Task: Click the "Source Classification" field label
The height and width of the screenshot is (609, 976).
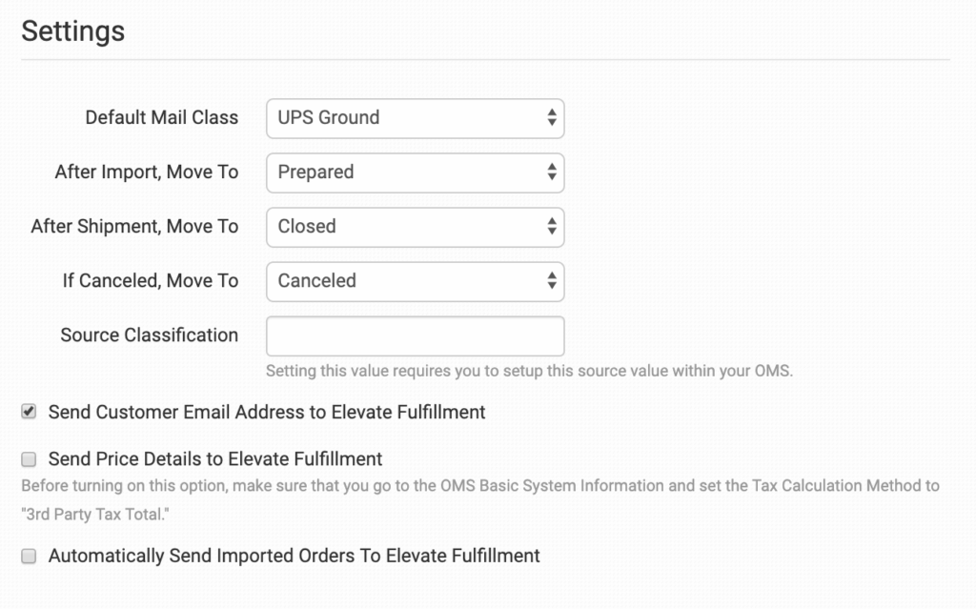Action: (x=149, y=335)
